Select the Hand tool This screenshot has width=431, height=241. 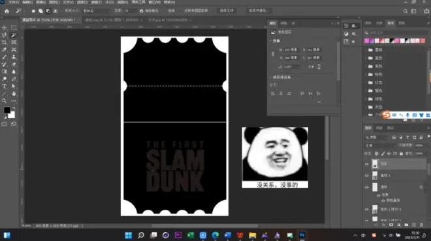tap(14, 94)
